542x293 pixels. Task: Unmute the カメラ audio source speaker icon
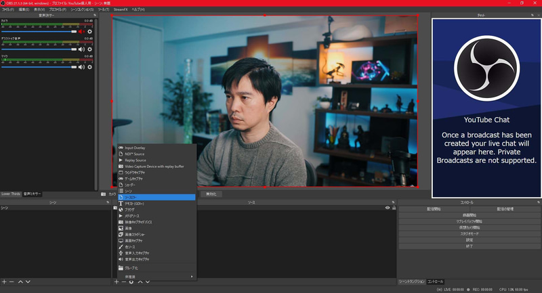coord(81,31)
